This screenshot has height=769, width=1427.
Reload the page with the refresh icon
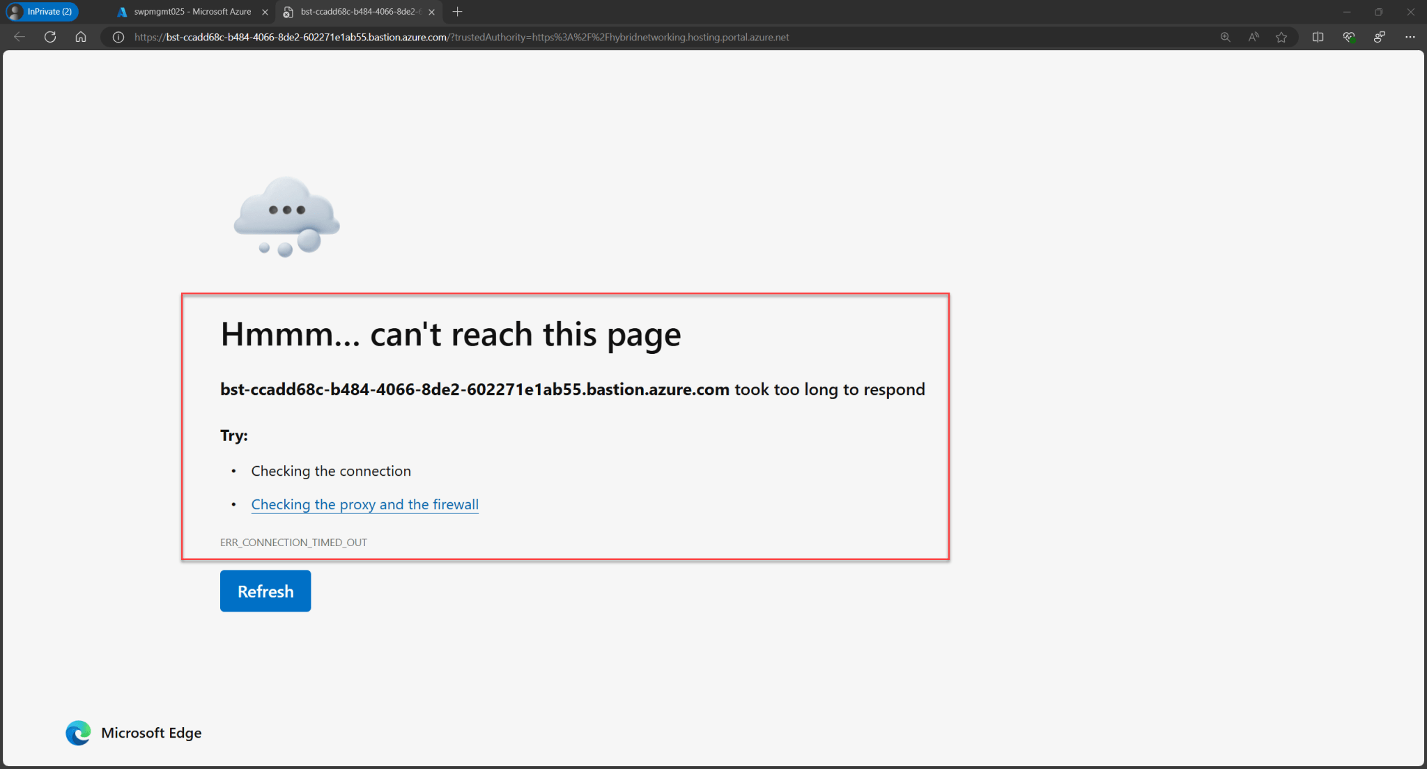tap(50, 37)
